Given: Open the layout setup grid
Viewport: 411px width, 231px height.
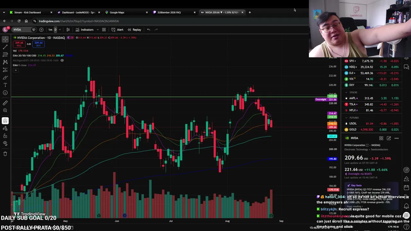Looking at the screenshot, I should (104, 30).
